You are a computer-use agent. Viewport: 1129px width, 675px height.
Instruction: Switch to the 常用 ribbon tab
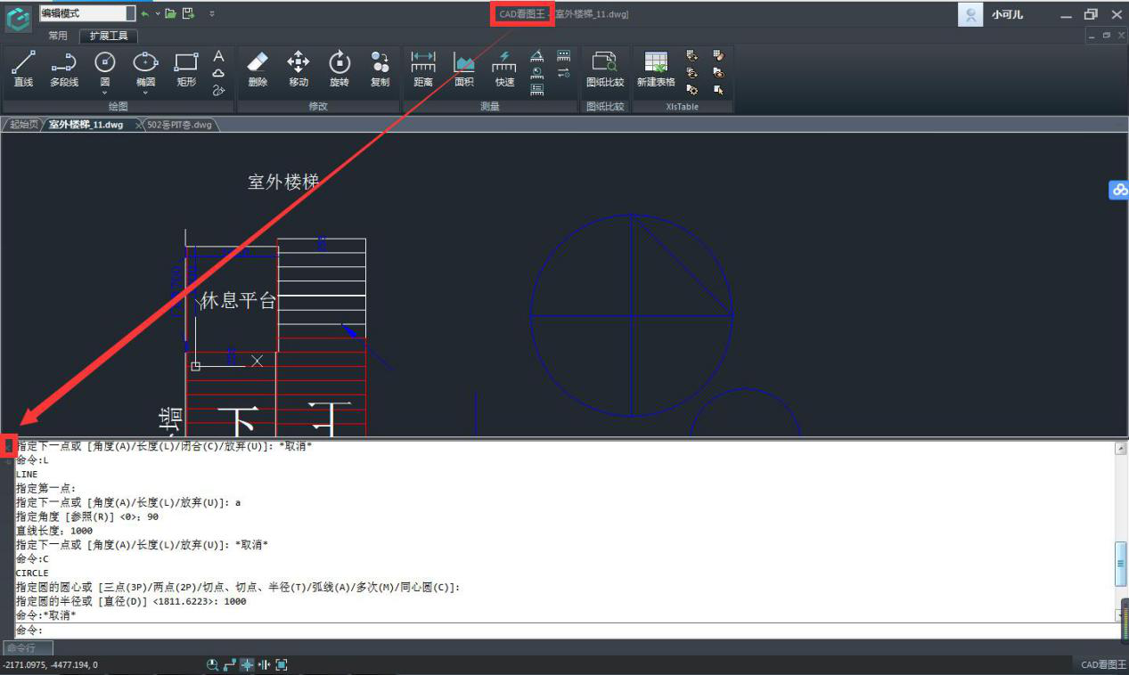pyautogui.click(x=58, y=36)
